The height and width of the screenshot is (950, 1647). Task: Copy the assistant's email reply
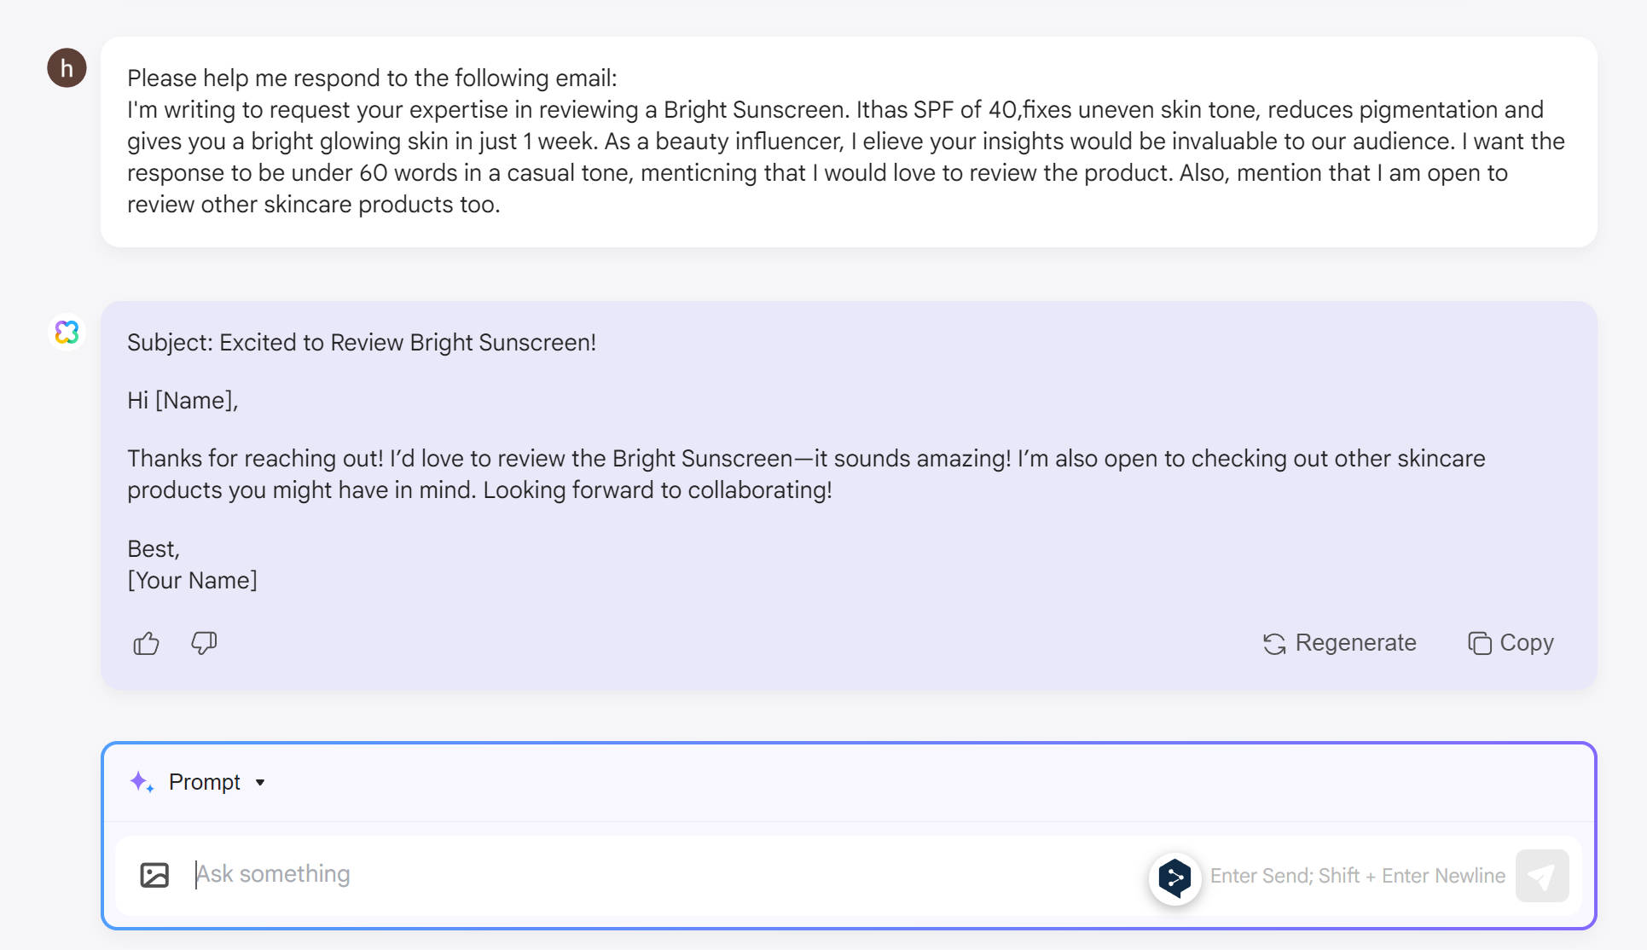pos(1511,643)
